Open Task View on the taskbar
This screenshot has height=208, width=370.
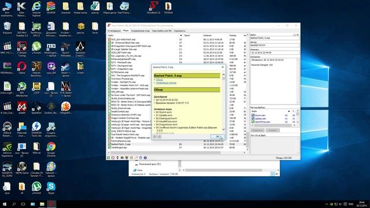[x=23, y=204]
